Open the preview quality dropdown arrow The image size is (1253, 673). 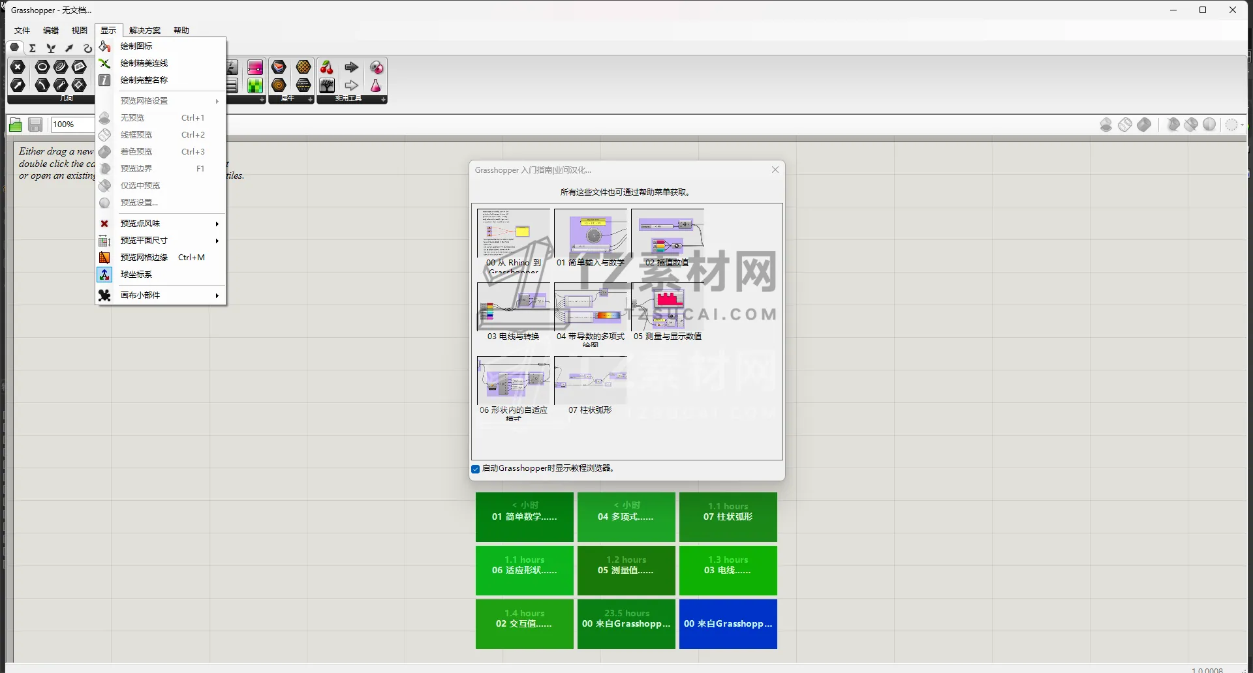point(1242,125)
